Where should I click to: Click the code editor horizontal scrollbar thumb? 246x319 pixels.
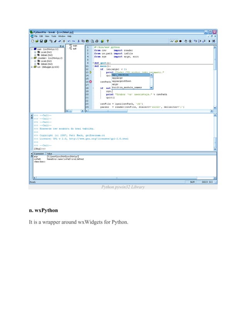click(x=108, y=111)
